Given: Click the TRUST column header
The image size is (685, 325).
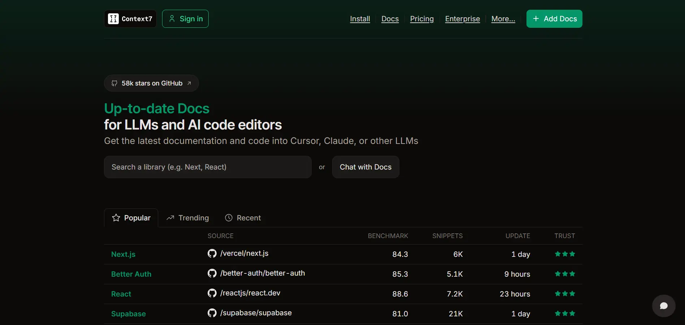Looking at the screenshot, I should (565, 236).
